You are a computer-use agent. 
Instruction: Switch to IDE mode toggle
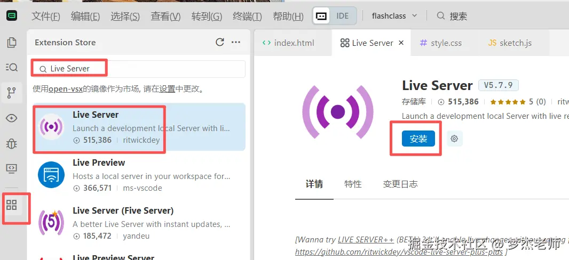(x=342, y=16)
